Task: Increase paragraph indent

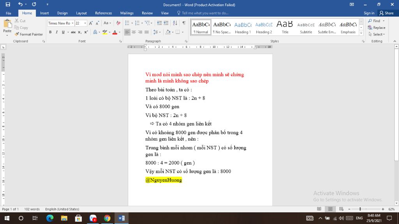Action: (166, 23)
